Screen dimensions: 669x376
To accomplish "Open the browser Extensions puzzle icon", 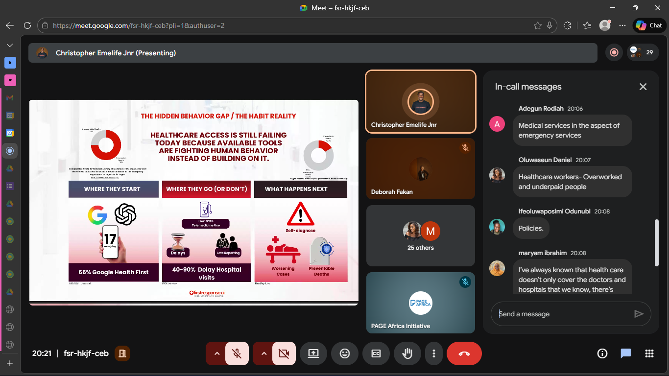I will point(568,25).
